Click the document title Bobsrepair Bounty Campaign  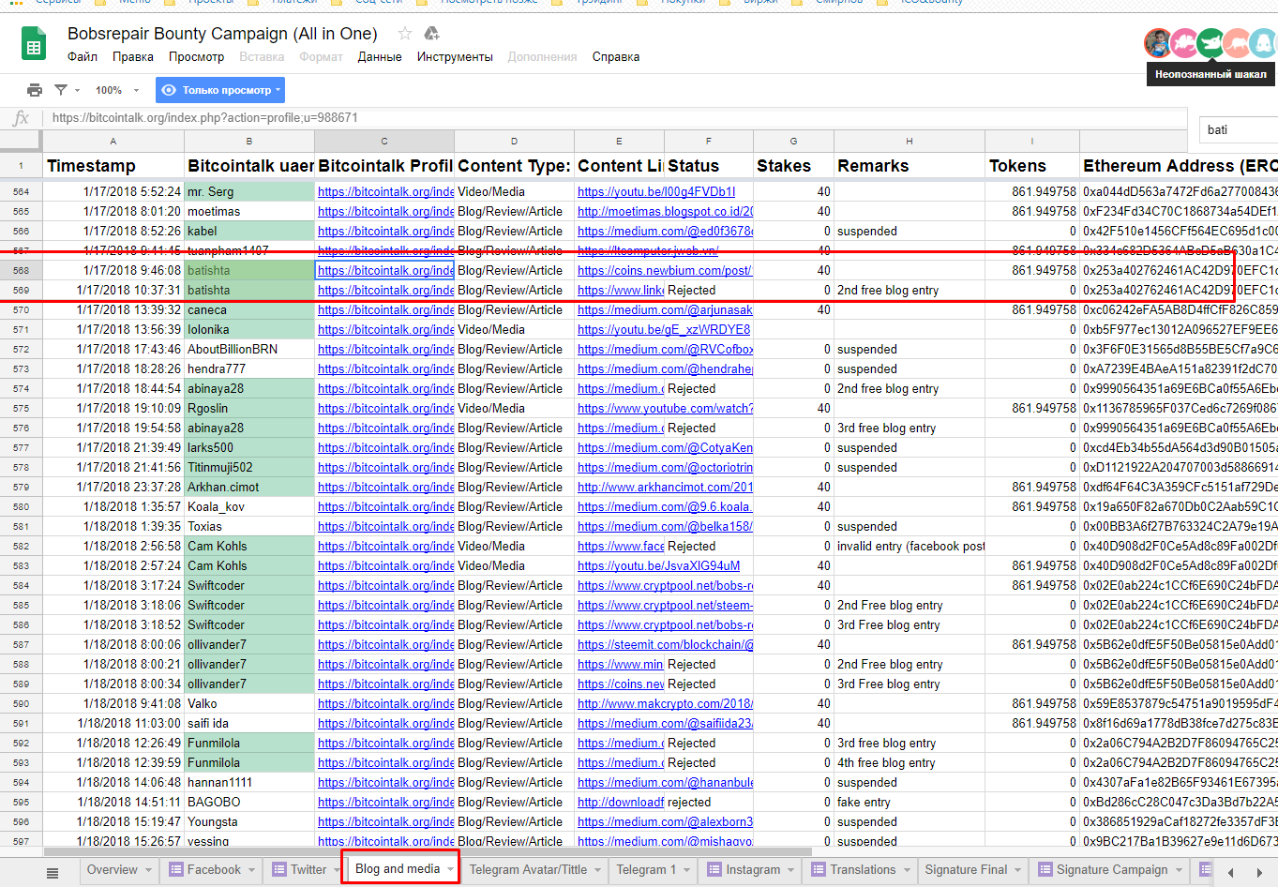(222, 34)
